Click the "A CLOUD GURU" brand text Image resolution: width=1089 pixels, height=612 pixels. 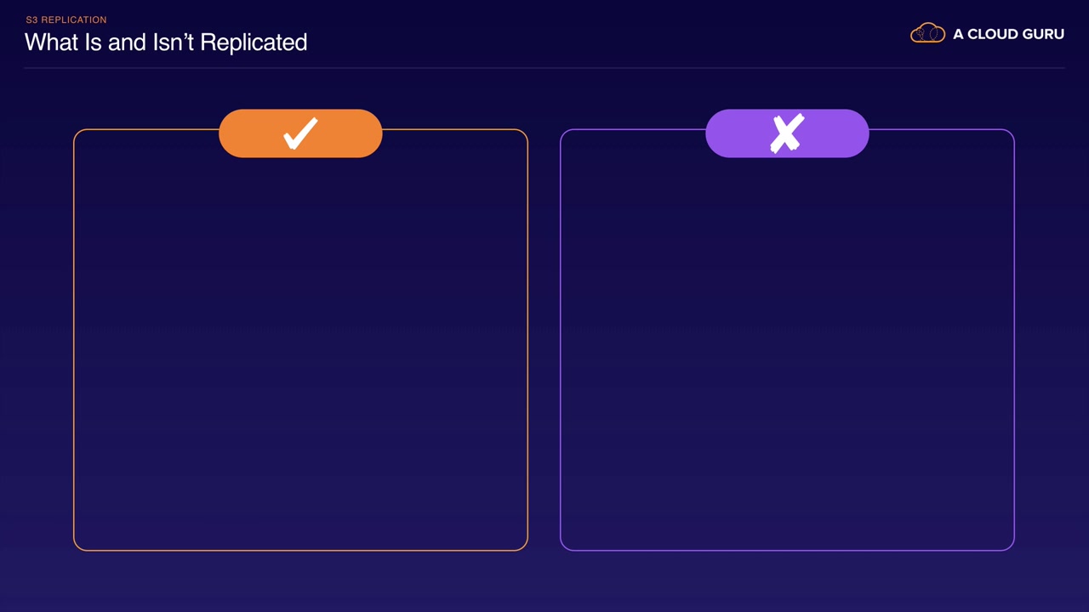[1008, 34]
